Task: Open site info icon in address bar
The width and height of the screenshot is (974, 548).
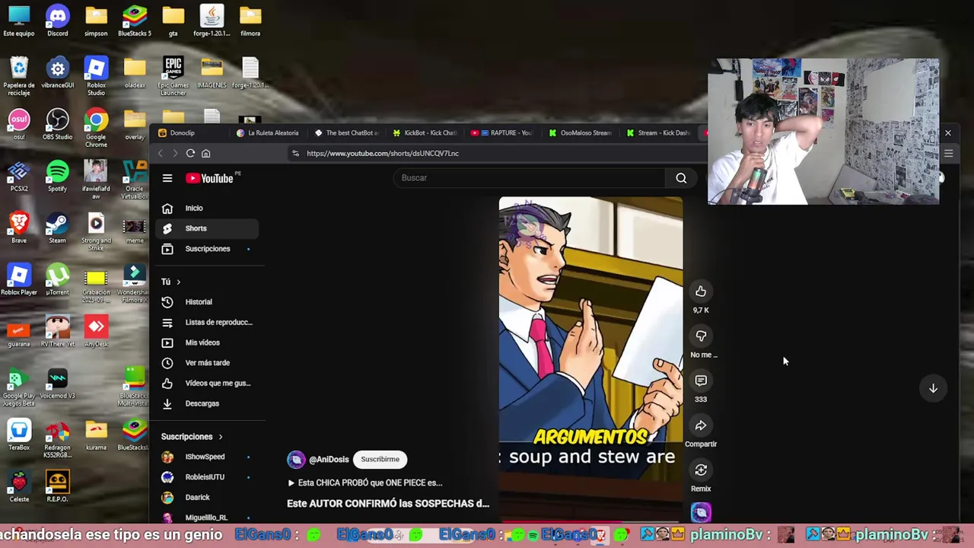Action: (x=295, y=153)
